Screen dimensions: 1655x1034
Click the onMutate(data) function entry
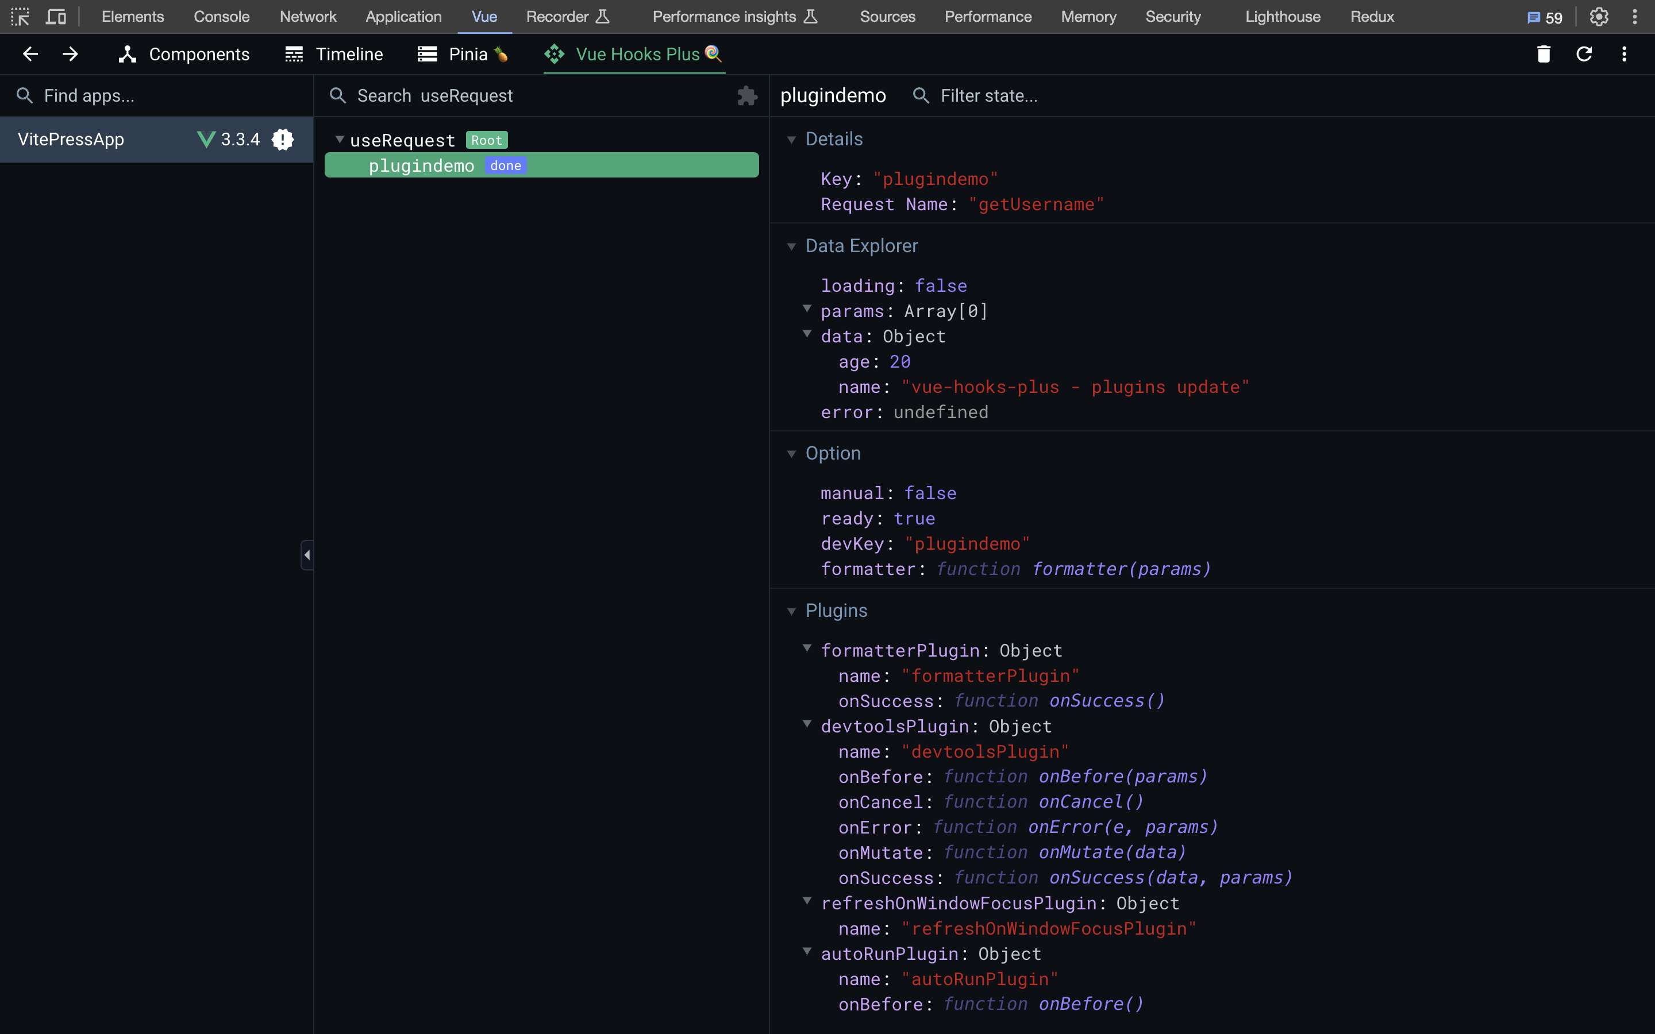pyautogui.click(x=1012, y=853)
